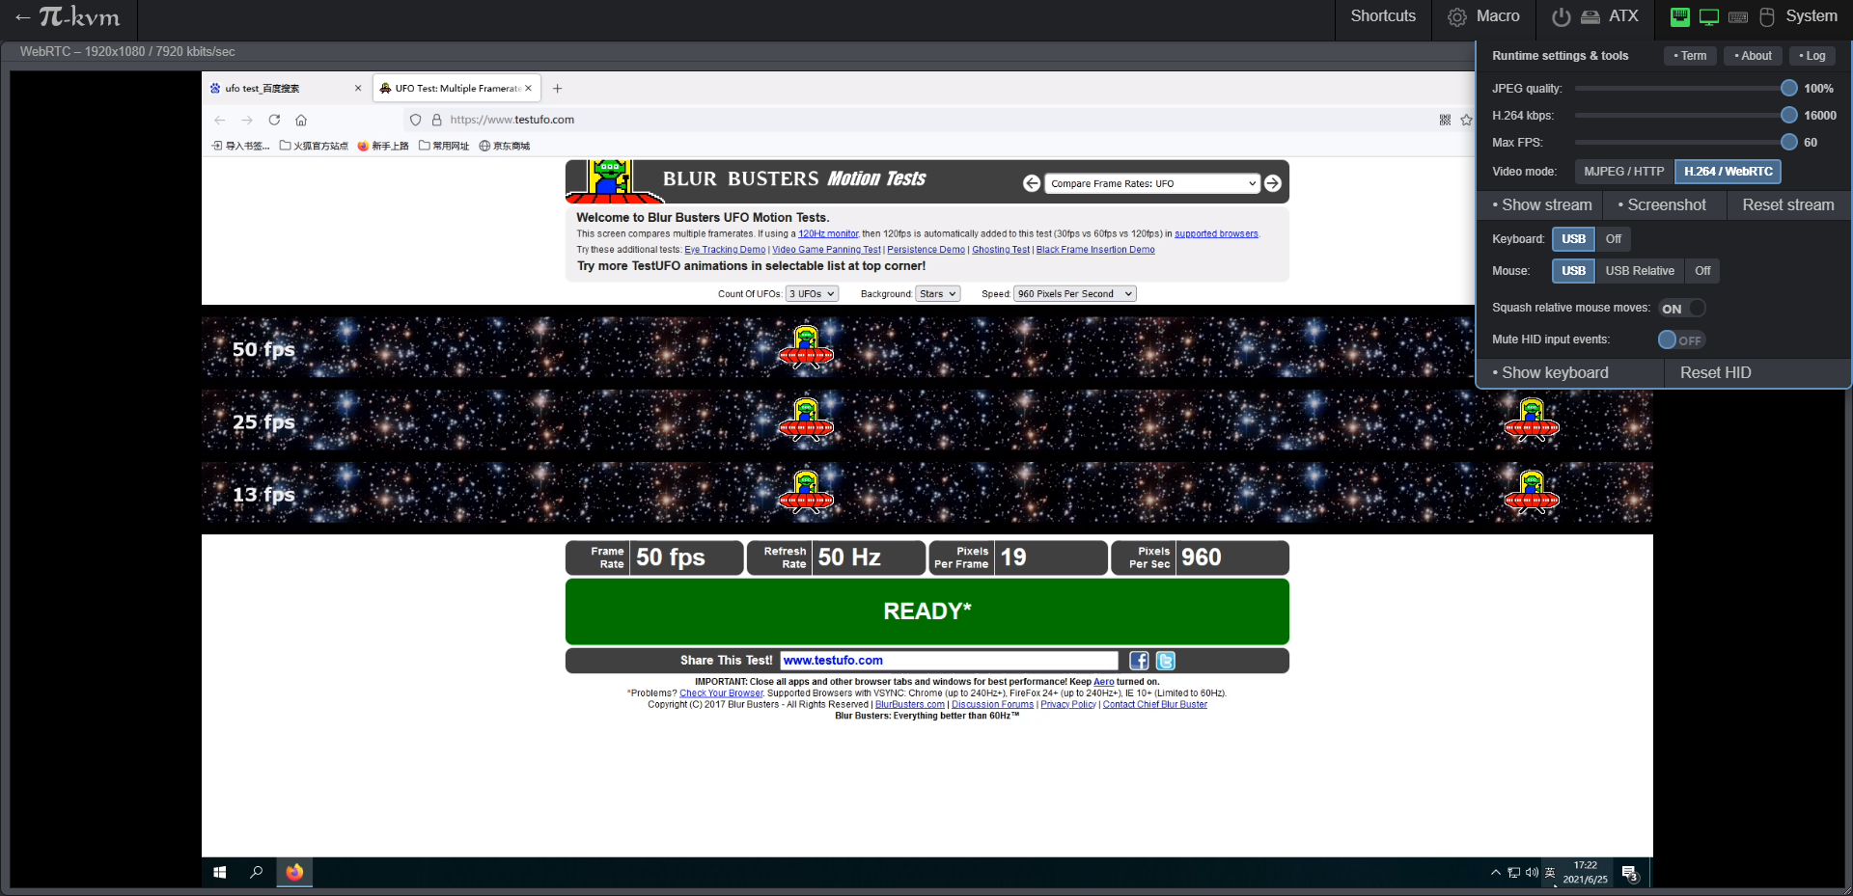This screenshot has height=896, width=1853.
Task: Open Compare Frame Rates test selector
Action: pyautogui.click(x=1152, y=183)
